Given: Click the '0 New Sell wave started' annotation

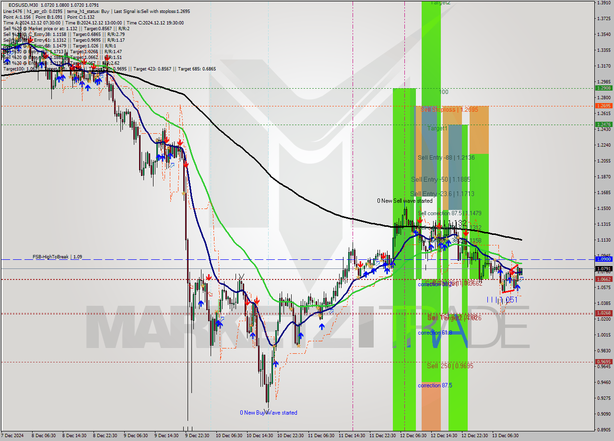Looking at the screenshot, I should [404, 201].
